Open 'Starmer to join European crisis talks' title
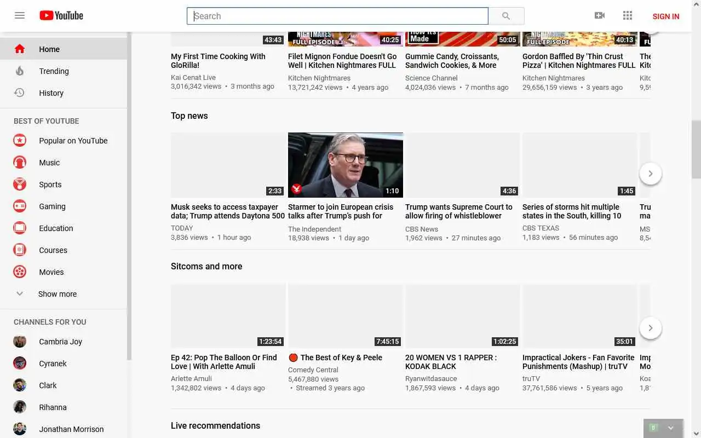 [x=341, y=211]
